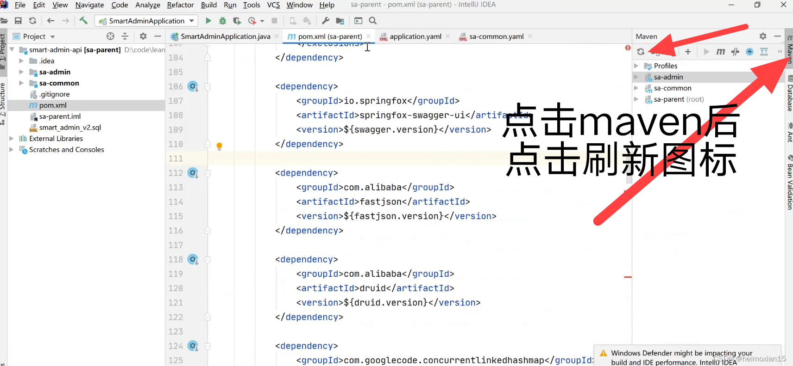
Task: Expand sa-common module in Maven panel
Action: pos(636,88)
